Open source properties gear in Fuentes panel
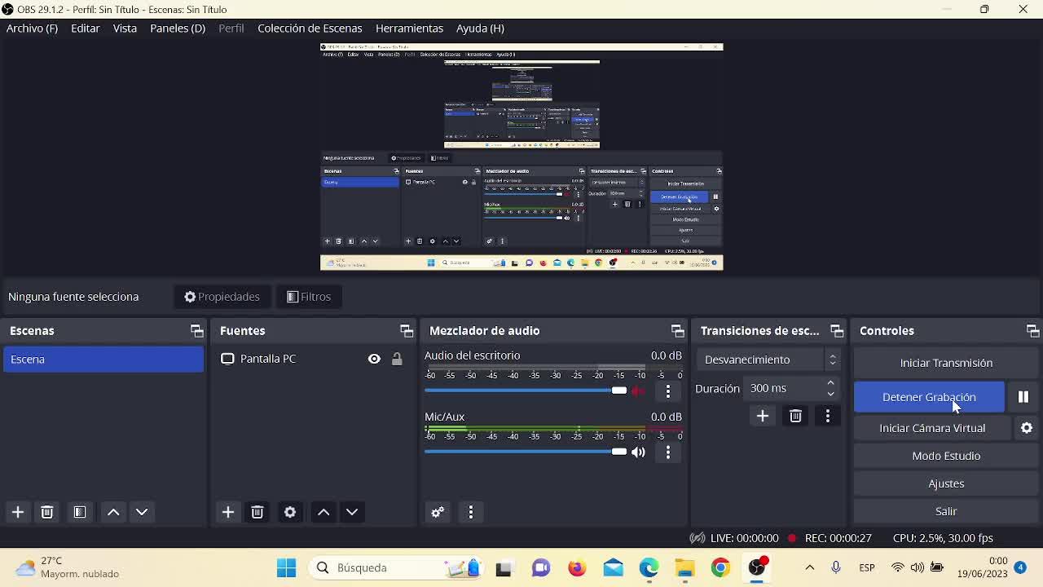Screen dimensions: 1043x587 point(290,512)
